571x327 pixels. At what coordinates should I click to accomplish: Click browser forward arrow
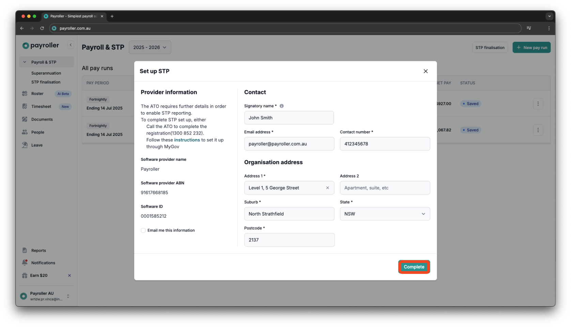coord(32,28)
